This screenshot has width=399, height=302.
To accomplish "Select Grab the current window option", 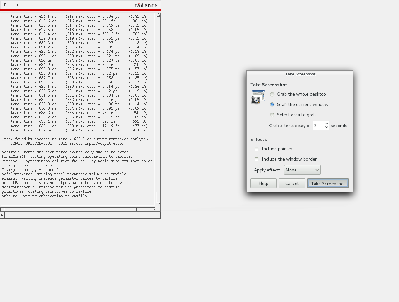I will 272,104.
